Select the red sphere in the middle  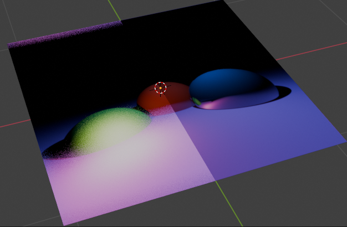(x=165, y=99)
